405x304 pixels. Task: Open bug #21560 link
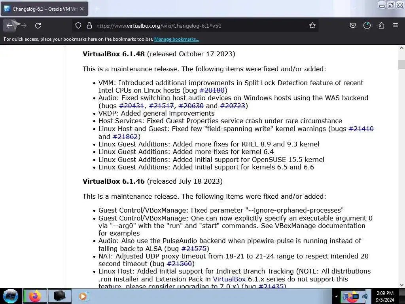(x=179, y=264)
